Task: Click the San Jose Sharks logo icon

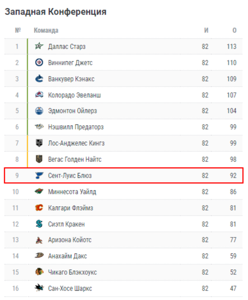Action: click(x=39, y=288)
